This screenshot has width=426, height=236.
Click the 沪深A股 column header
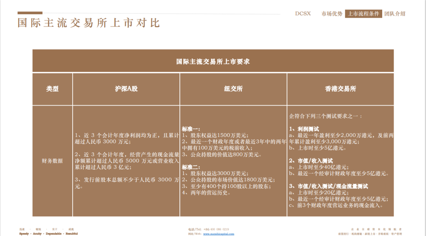[126, 89]
